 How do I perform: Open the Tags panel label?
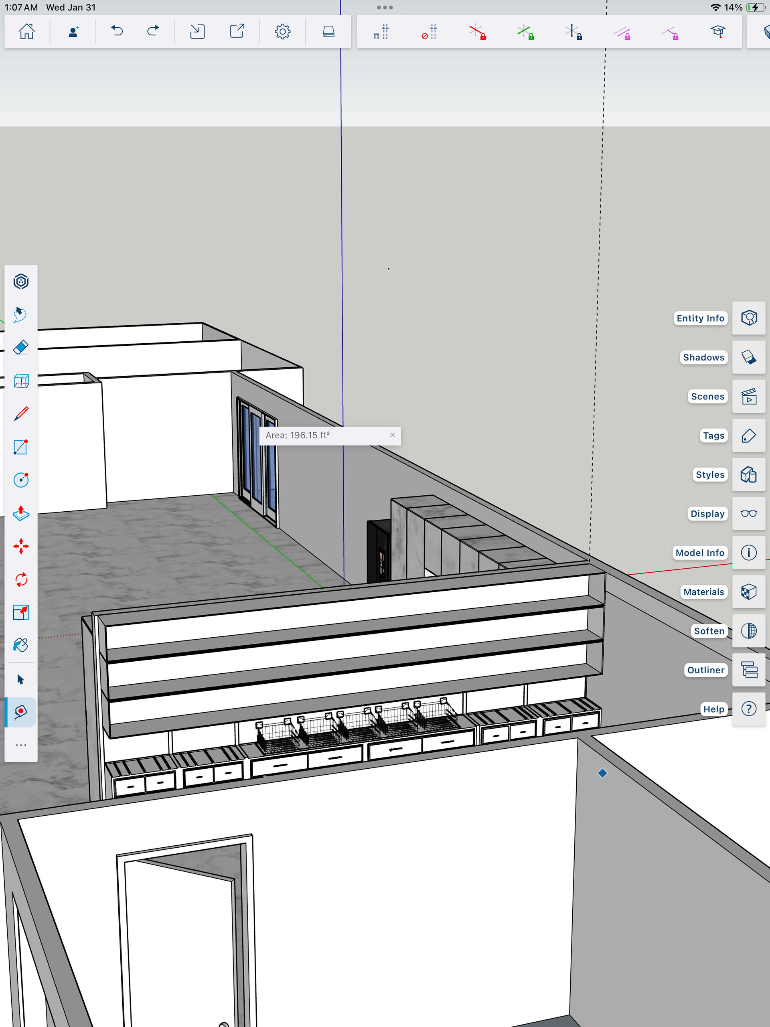[713, 436]
